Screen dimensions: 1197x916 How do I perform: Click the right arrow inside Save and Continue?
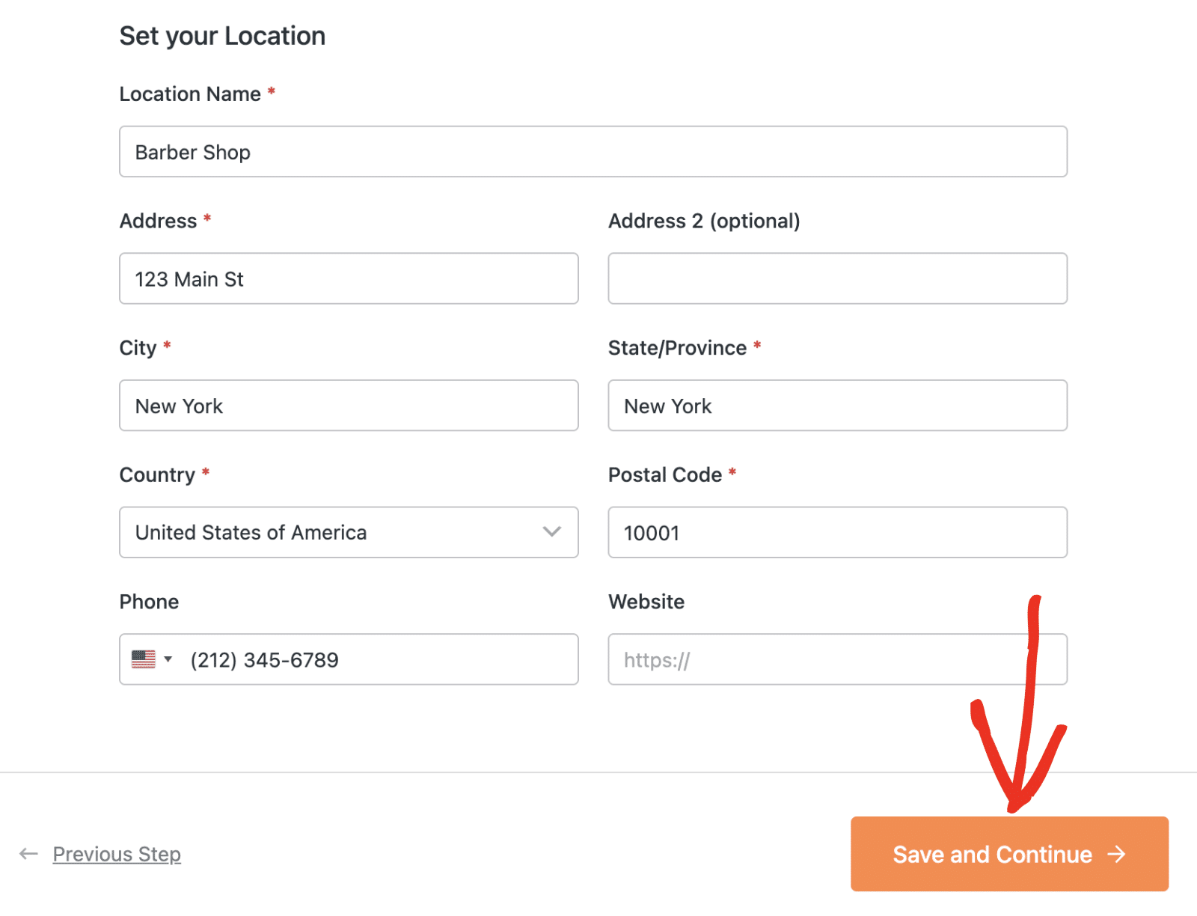pos(1117,854)
